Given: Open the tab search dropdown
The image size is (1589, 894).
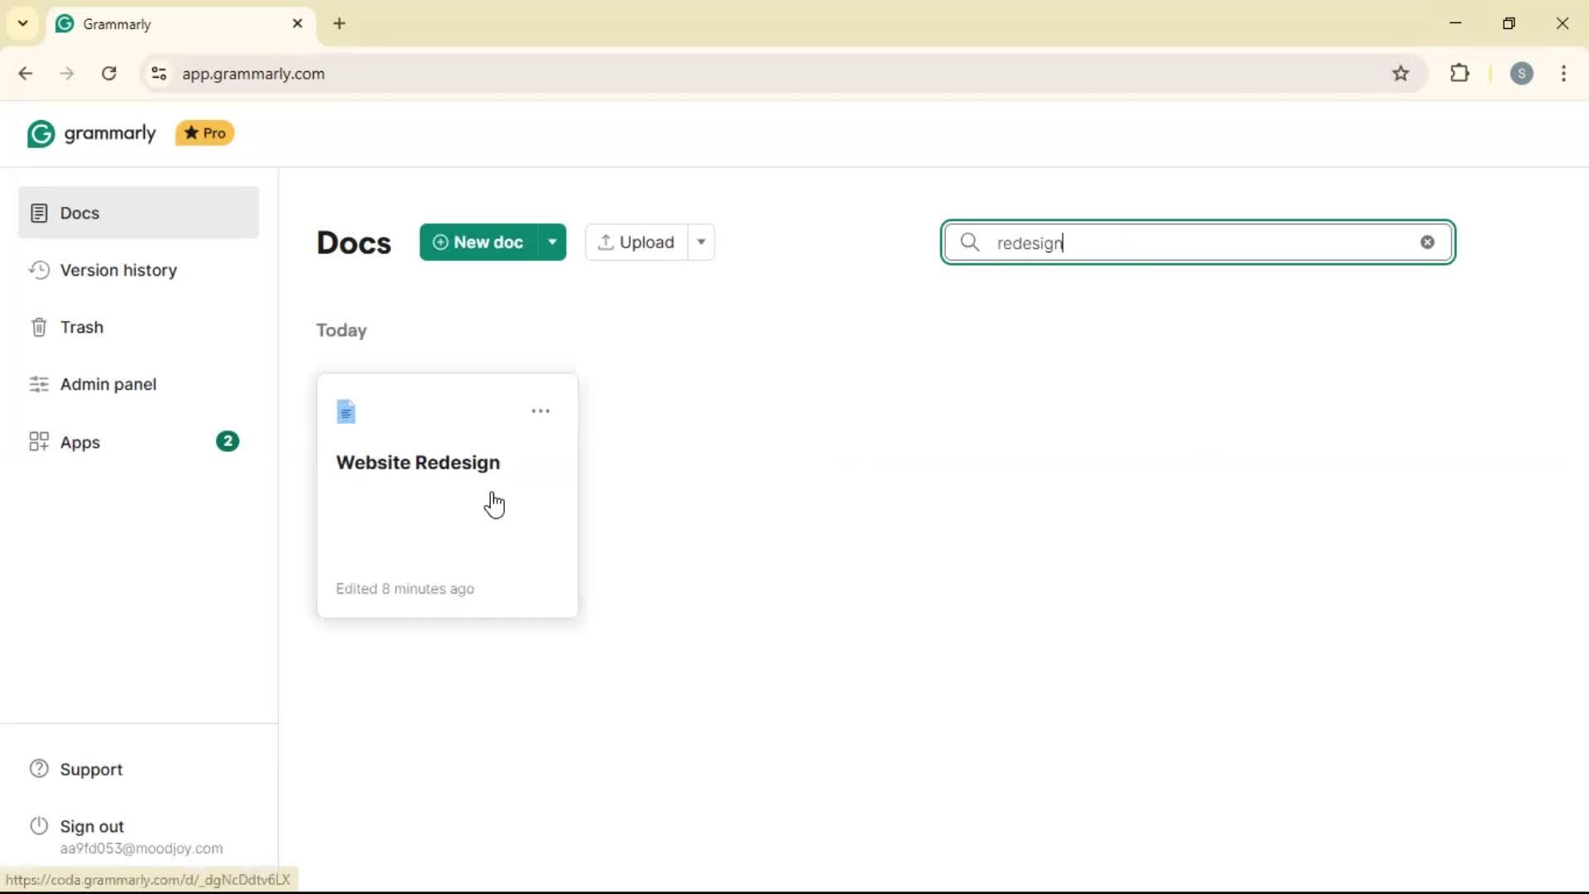Looking at the screenshot, I should point(23,23).
